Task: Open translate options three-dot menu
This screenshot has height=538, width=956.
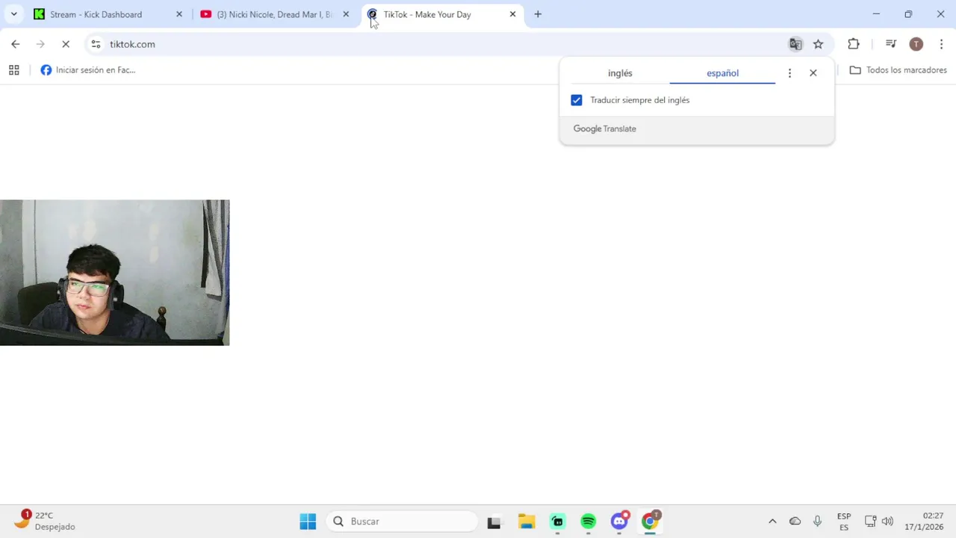Action: coord(789,73)
